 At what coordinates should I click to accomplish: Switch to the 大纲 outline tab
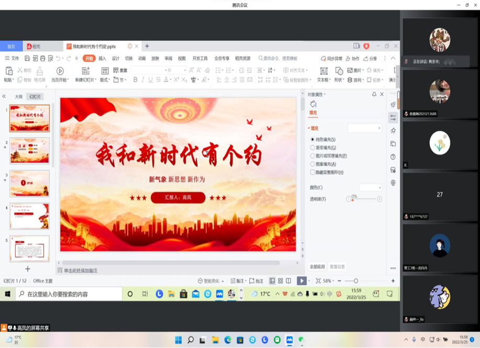[19, 97]
